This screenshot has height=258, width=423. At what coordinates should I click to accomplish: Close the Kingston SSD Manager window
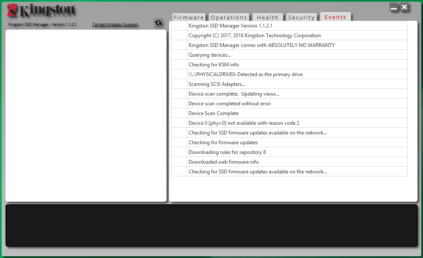404,7
